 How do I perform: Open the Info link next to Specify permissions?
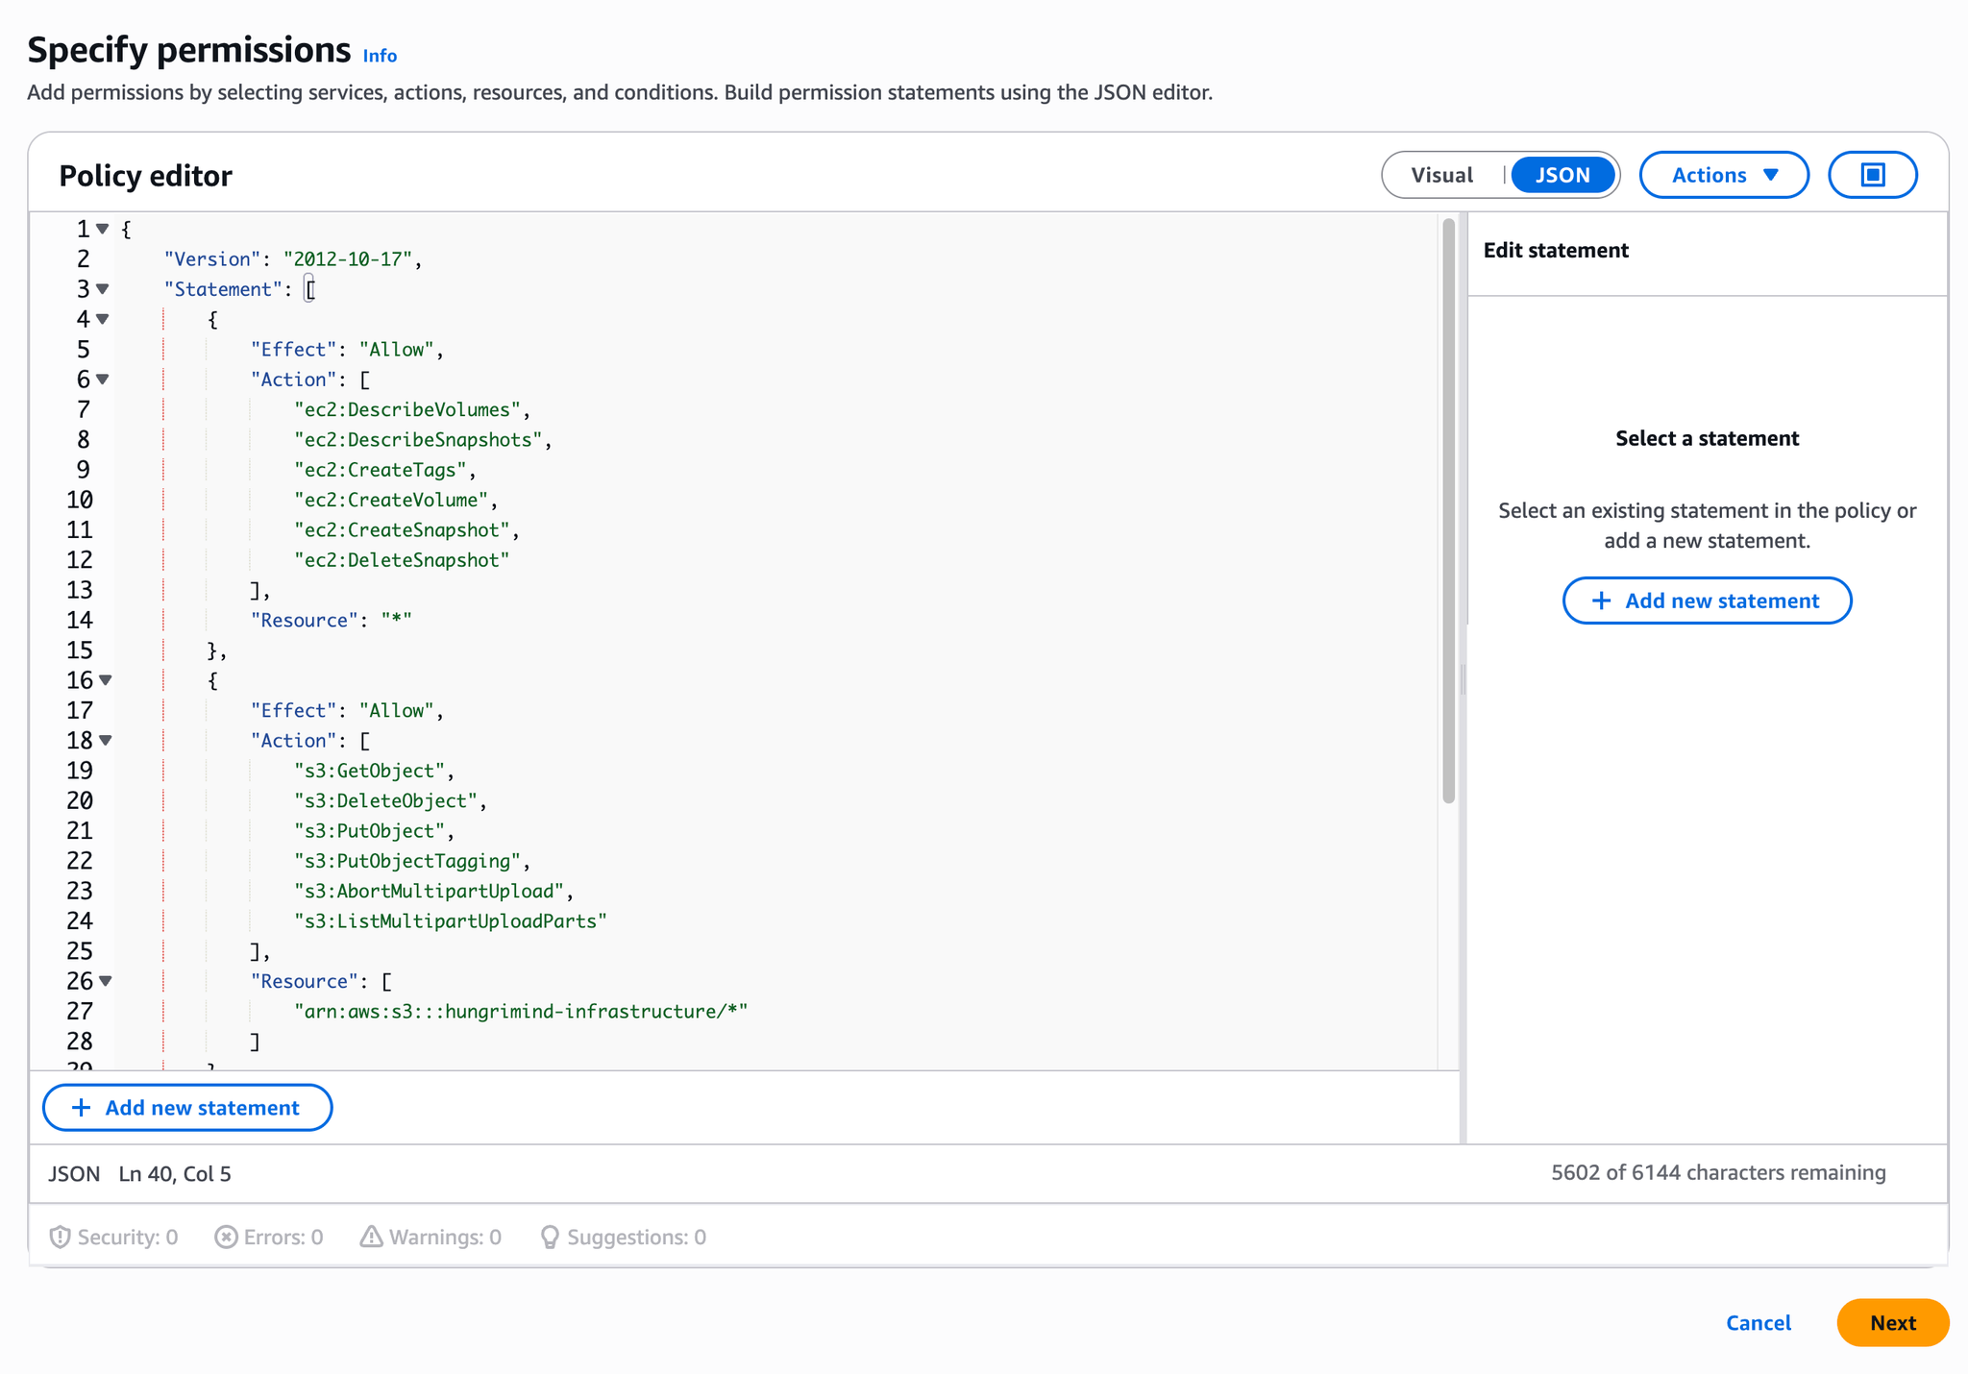(x=380, y=55)
